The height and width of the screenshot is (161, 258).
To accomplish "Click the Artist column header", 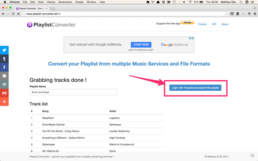I will pyautogui.click(x=113, y=111).
